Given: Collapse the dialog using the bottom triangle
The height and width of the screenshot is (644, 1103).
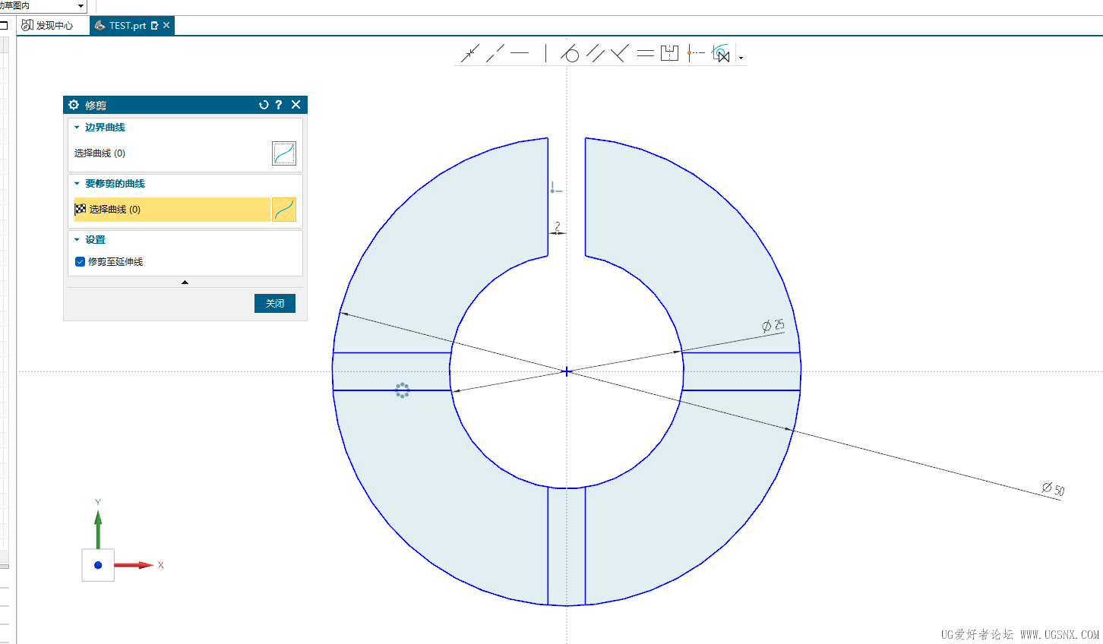Looking at the screenshot, I should 185,282.
